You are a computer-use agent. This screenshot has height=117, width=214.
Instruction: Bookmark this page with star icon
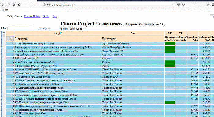[x=183, y=5]
